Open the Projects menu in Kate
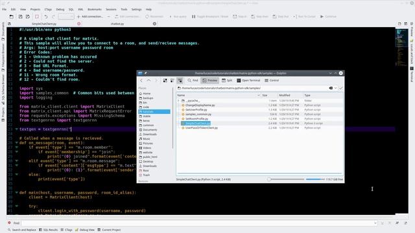 [35, 9]
